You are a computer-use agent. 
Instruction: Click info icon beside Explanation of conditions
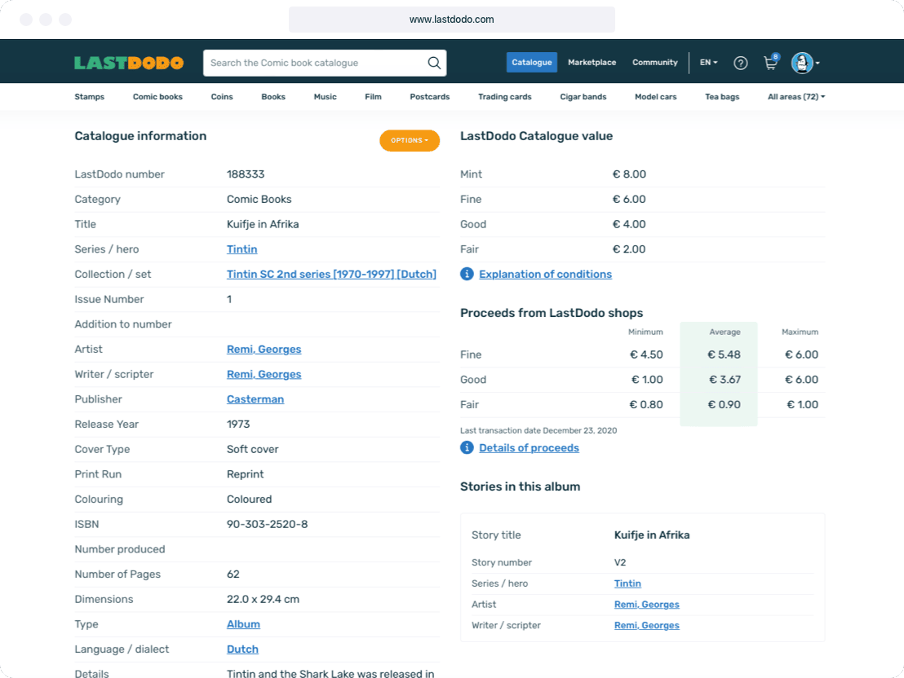click(x=467, y=274)
